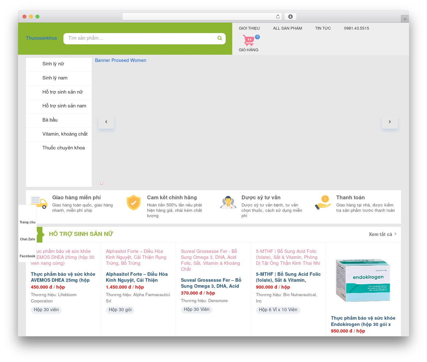Image resolution: width=427 pixels, height=362 pixels.
Task: Open Suveal Grossesse Fer bold product title
Action: click(211, 283)
